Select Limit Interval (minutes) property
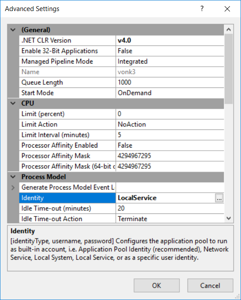This screenshot has width=241, height=300. click(67, 135)
